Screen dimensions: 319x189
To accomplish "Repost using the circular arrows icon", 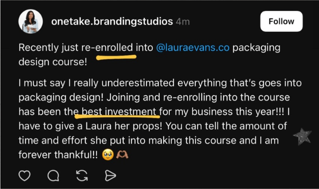I will click(x=81, y=176).
